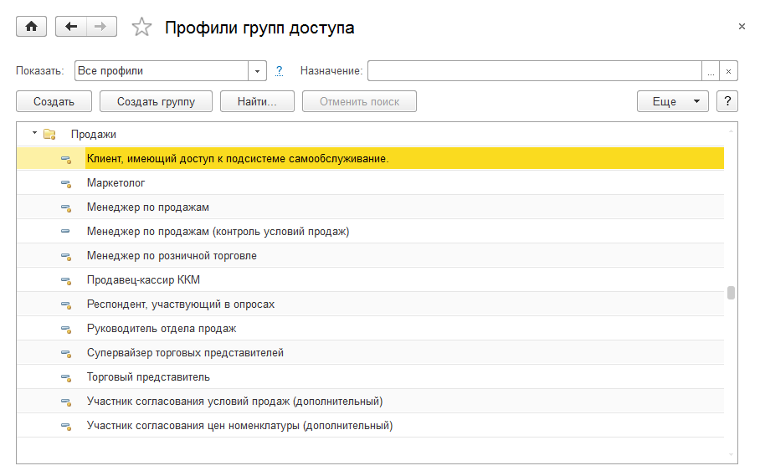Open help with the question mark button
The width and height of the screenshot is (760, 476).
point(727,101)
